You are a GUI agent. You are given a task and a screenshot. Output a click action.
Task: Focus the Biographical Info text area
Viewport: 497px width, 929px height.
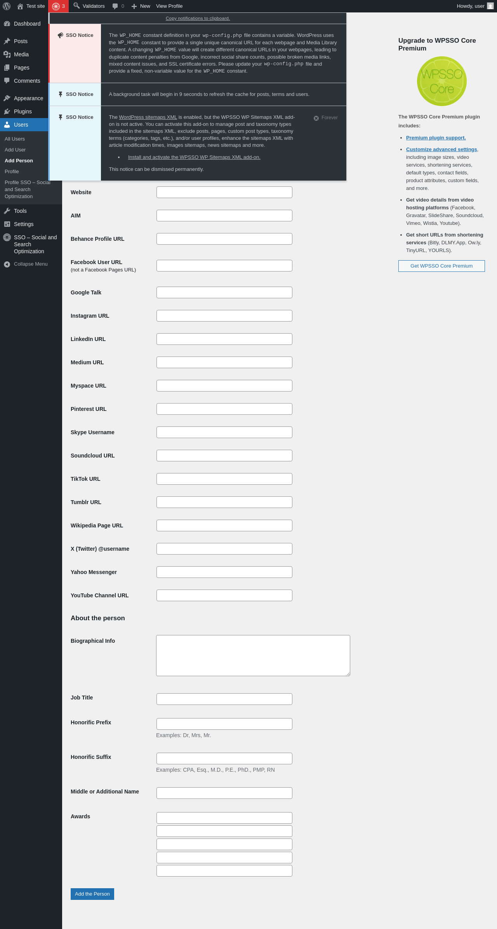click(x=253, y=656)
